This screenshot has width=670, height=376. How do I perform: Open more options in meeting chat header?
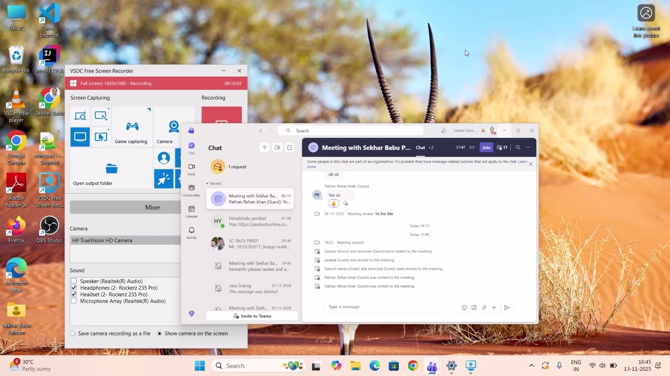pos(528,147)
